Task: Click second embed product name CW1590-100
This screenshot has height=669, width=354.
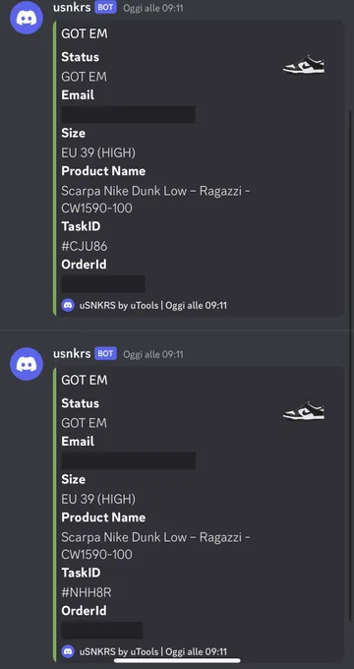Action: [96, 555]
